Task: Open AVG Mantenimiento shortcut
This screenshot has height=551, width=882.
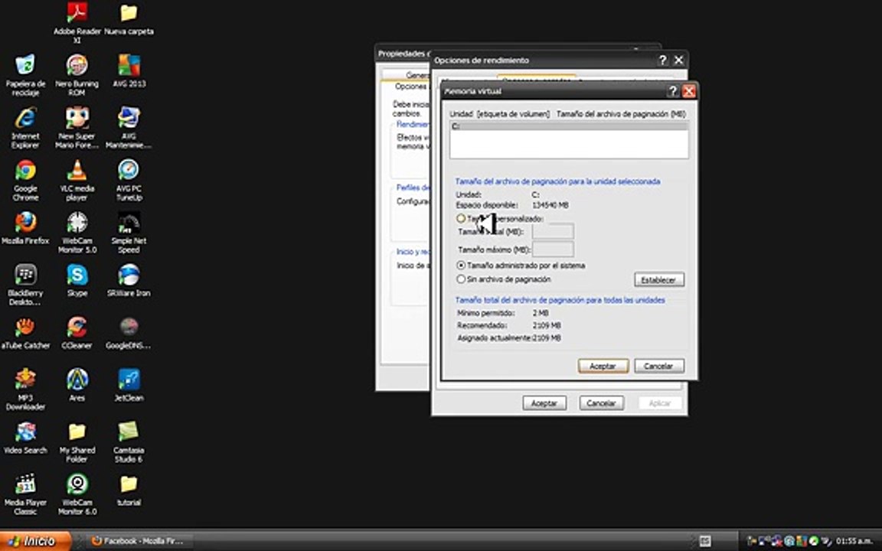Action: pos(129,117)
